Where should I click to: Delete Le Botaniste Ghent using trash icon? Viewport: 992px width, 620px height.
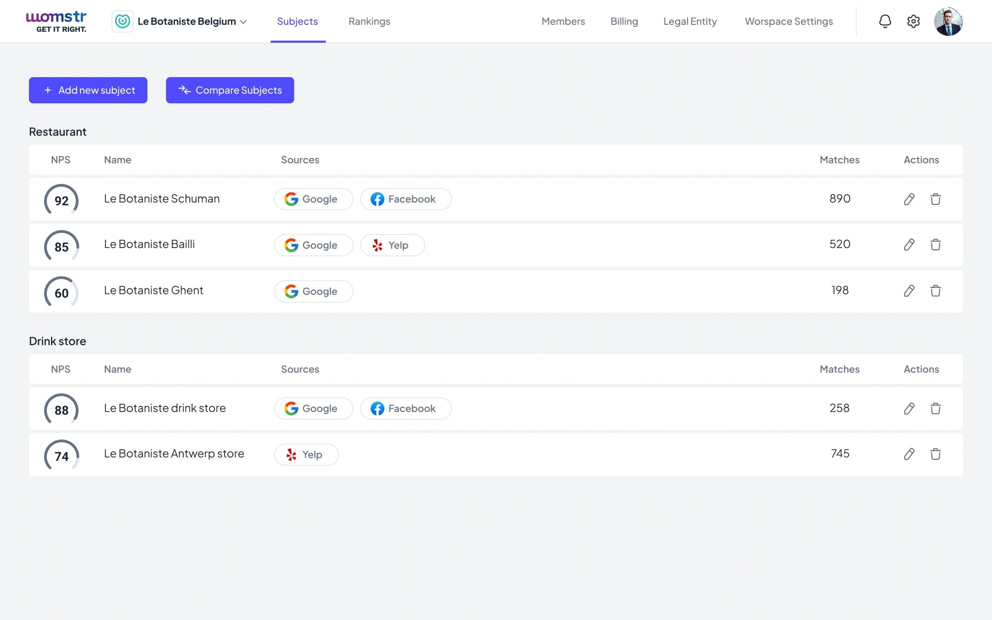936,291
